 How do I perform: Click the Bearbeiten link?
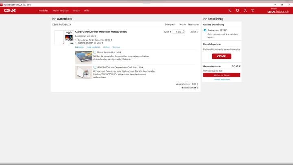[79, 47]
